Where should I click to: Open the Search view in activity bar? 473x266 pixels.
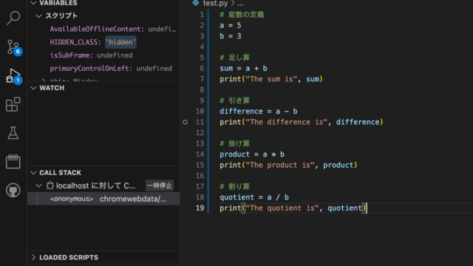click(13, 18)
